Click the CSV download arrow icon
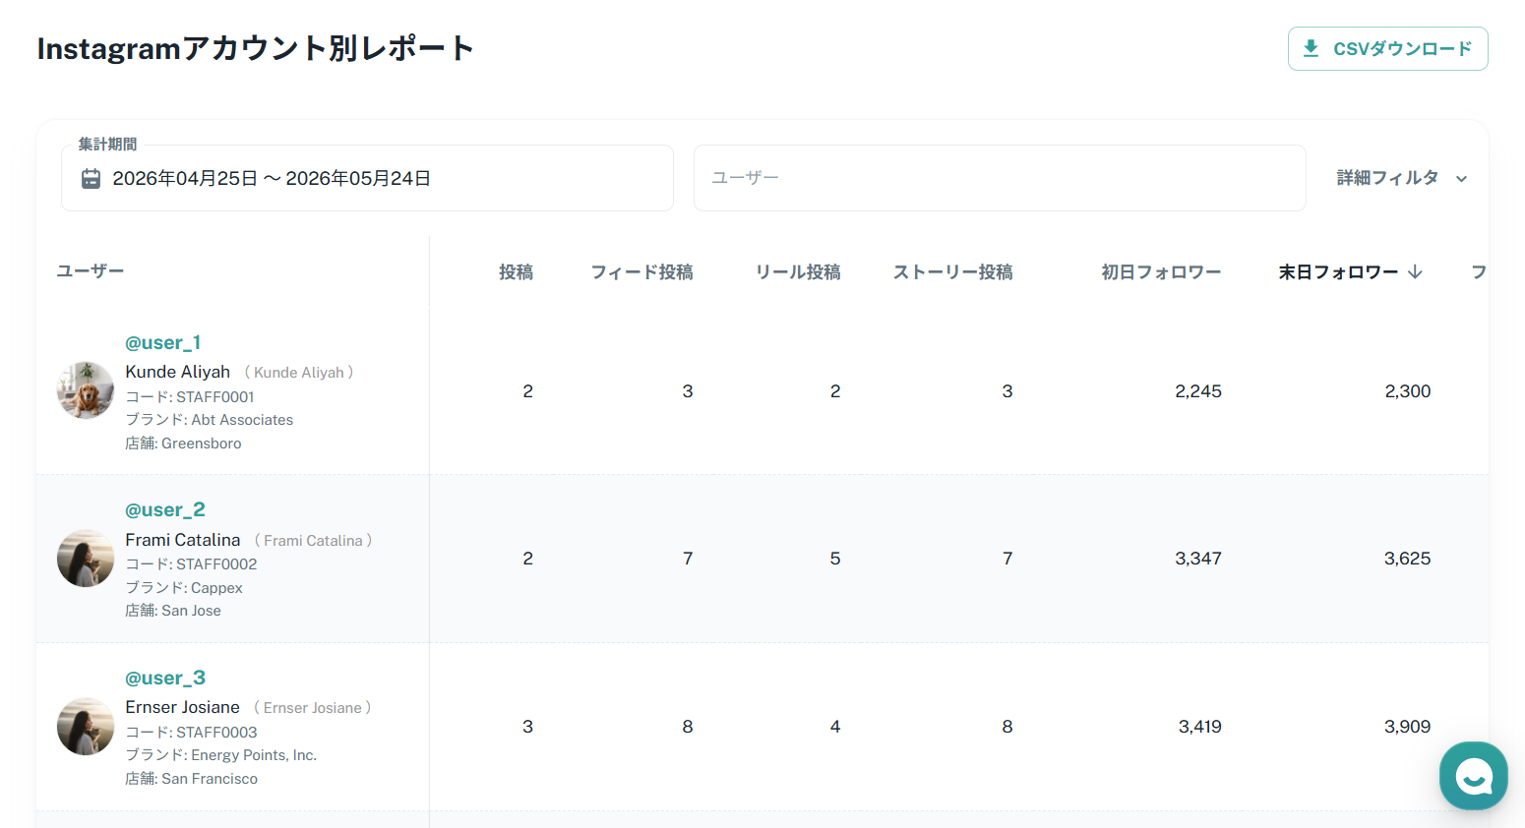The image size is (1525, 828). pyautogui.click(x=1311, y=48)
